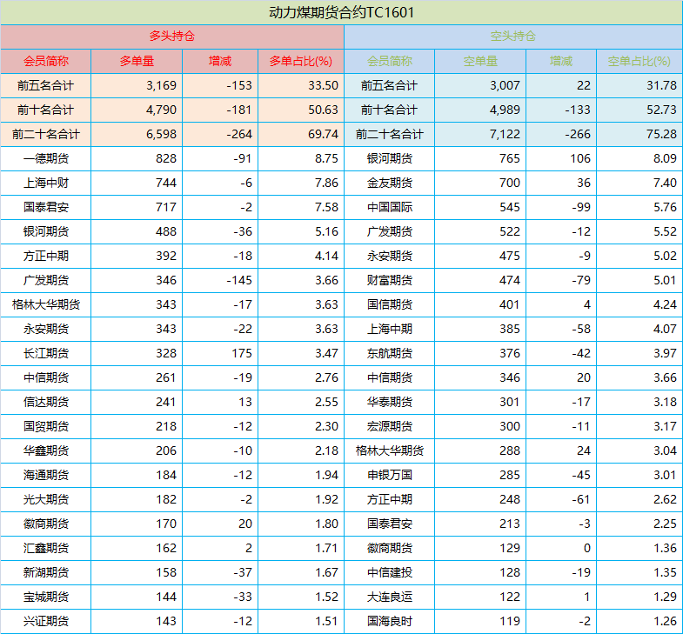Click the 多单量 column header

(137, 61)
